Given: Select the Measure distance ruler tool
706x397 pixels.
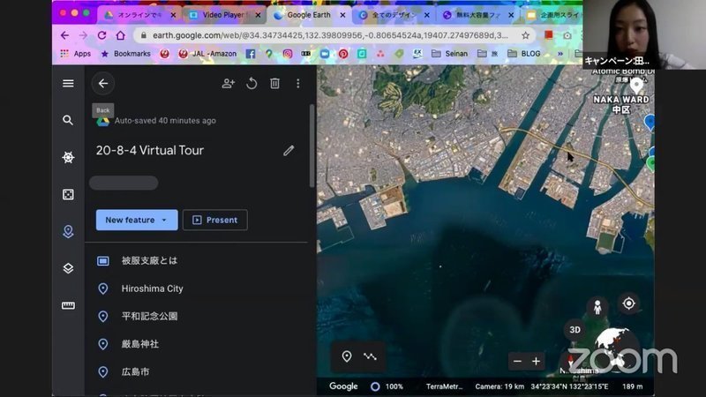Looking at the screenshot, I should (x=68, y=305).
